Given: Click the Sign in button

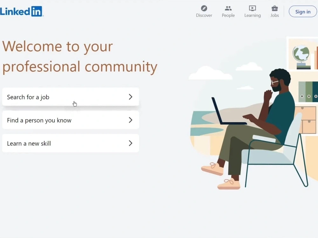Looking at the screenshot, I should pos(303,11).
